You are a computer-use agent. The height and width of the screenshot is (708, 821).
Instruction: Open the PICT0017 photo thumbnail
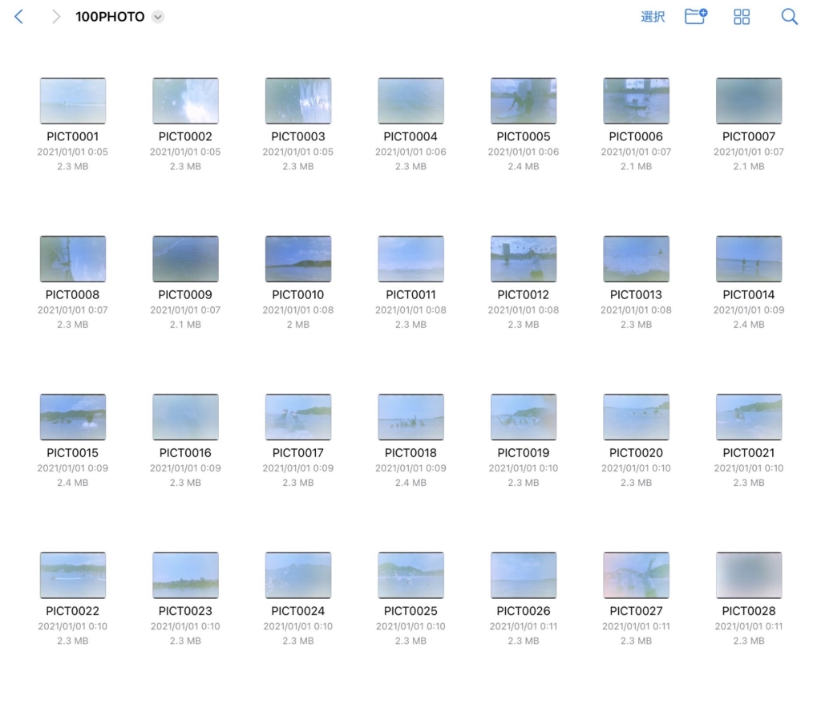[x=298, y=417]
